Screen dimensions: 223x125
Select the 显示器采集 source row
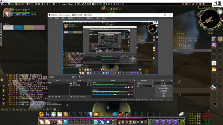click(x=81, y=85)
